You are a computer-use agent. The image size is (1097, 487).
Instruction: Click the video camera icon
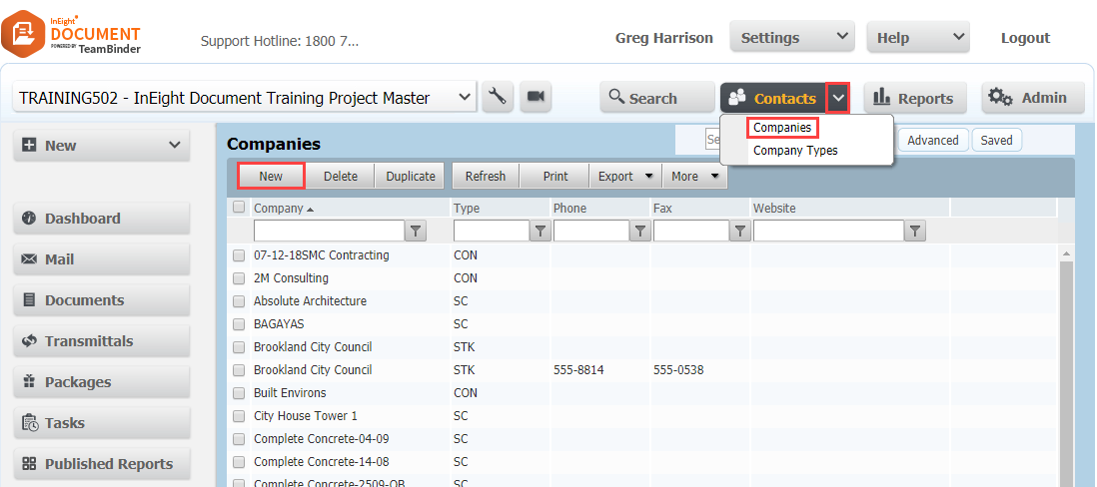[x=536, y=97]
